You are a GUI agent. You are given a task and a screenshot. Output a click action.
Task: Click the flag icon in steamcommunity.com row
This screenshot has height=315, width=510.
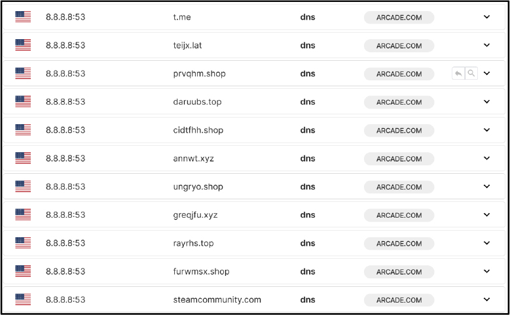click(23, 299)
